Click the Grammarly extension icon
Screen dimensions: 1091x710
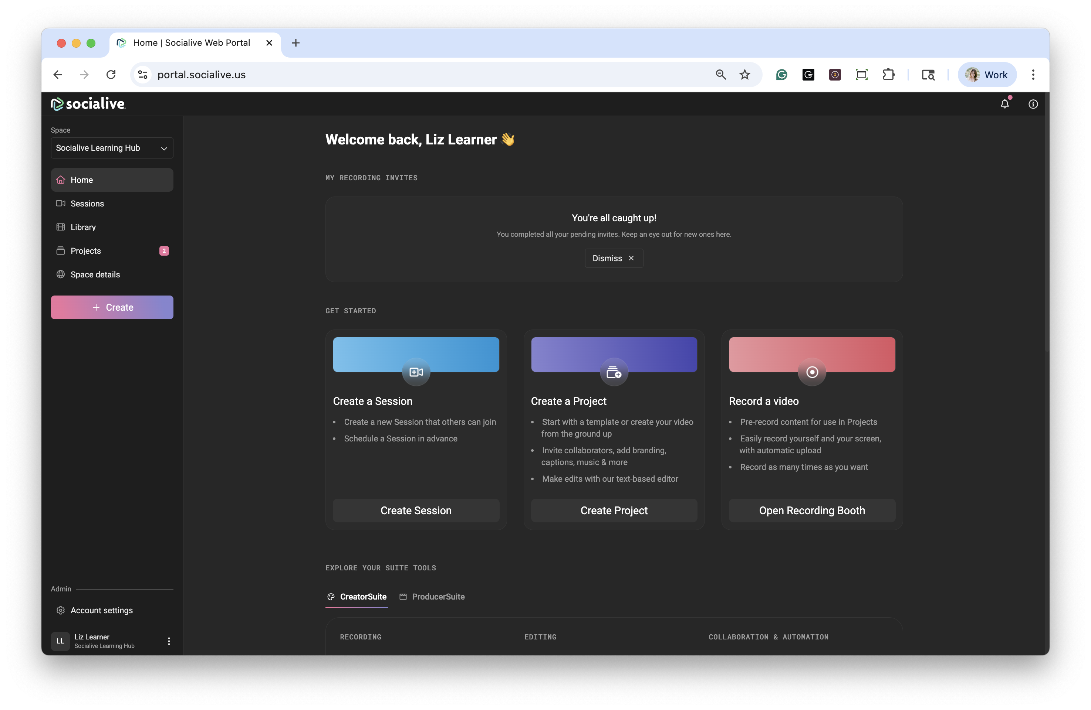[x=781, y=75]
